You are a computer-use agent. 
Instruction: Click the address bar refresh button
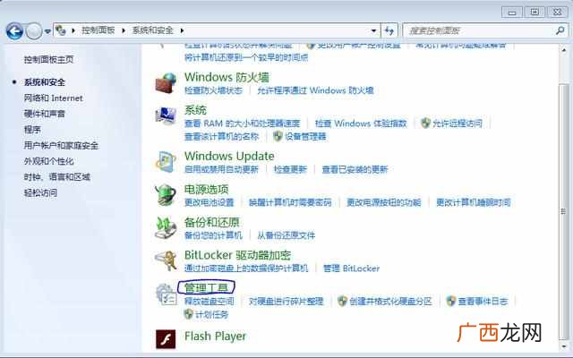[389, 30]
